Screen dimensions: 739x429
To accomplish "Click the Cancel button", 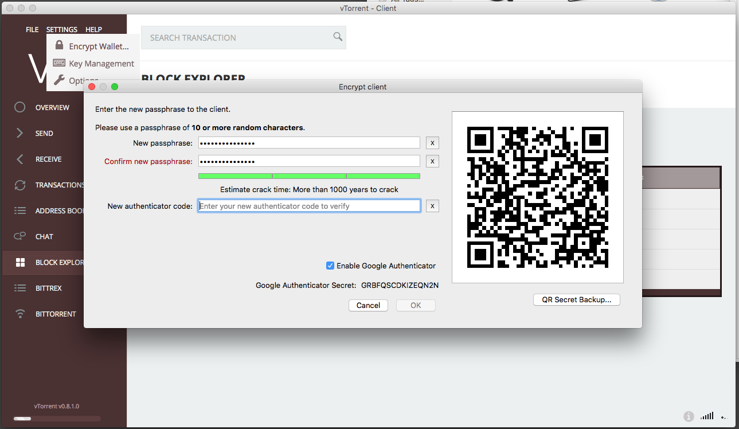I will point(368,306).
